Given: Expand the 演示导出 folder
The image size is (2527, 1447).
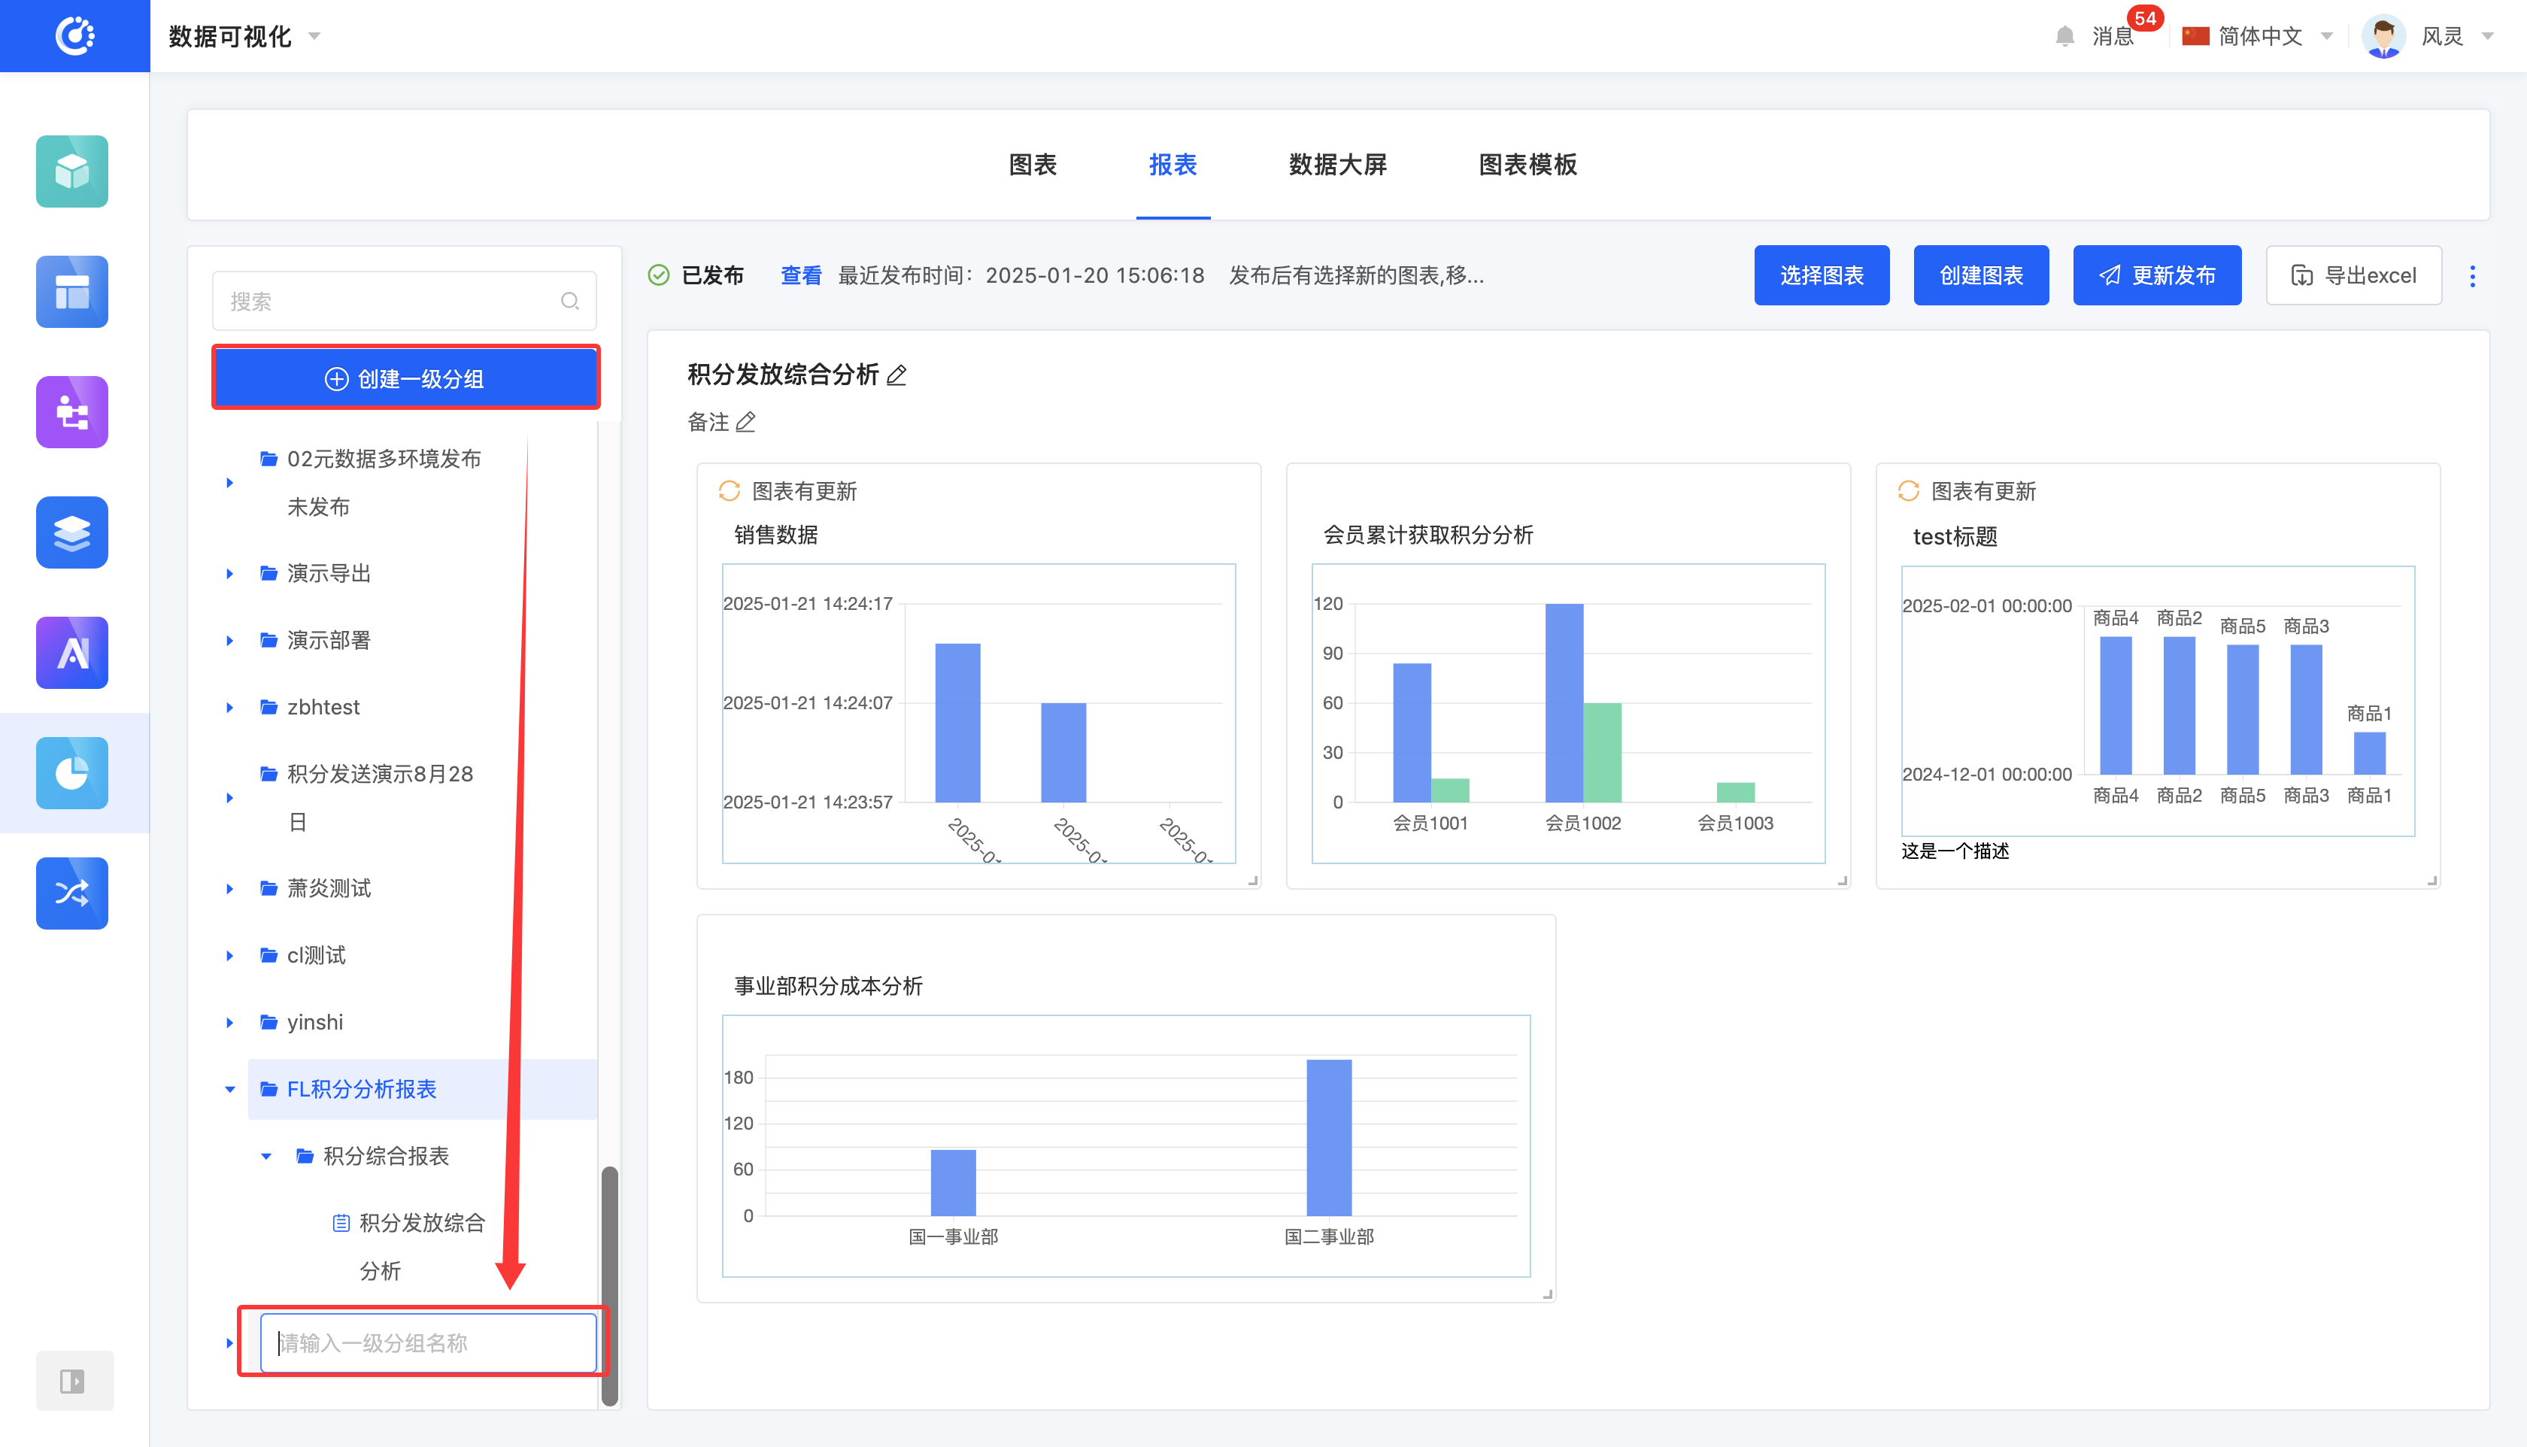Looking at the screenshot, I should (229, 573).
